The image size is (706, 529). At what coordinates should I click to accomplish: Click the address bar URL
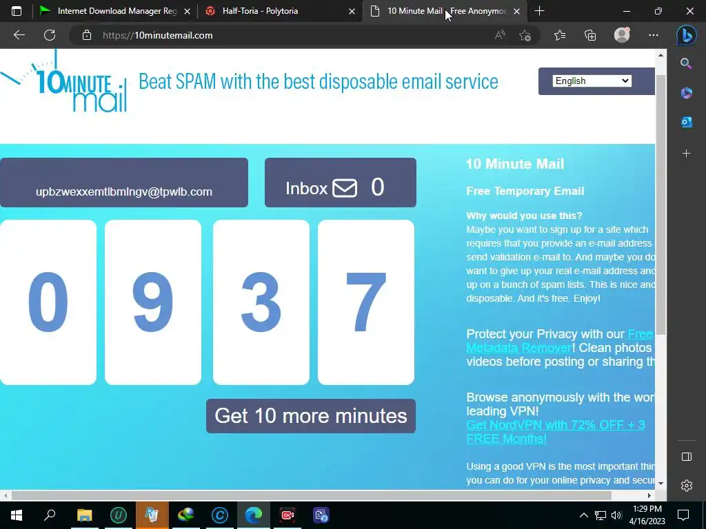[x=158, y=35]
